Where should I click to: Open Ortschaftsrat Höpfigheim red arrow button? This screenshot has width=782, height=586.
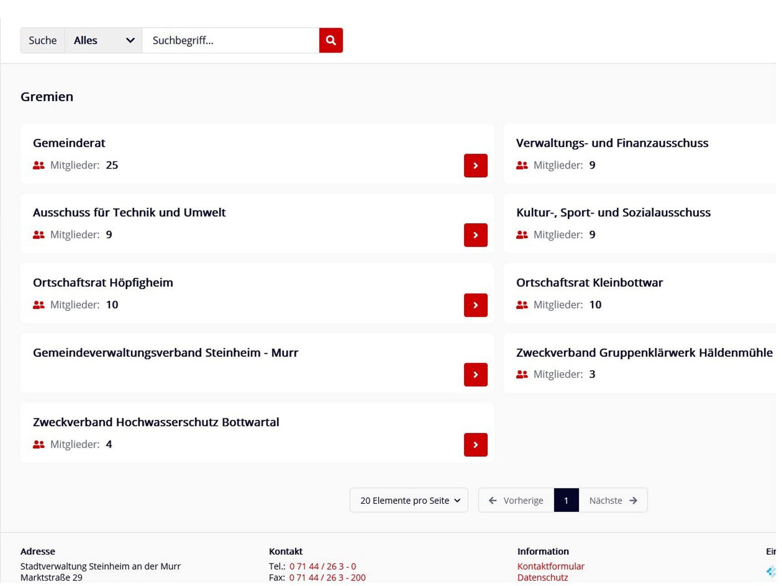pyautogui.click(x=476, y=305)
